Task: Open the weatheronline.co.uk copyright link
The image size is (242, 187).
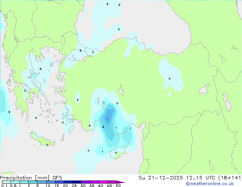Action: [x=210, y=184]
